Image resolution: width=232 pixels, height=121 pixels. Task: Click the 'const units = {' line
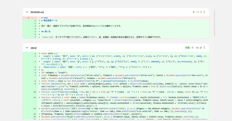[x=116, y=53]
